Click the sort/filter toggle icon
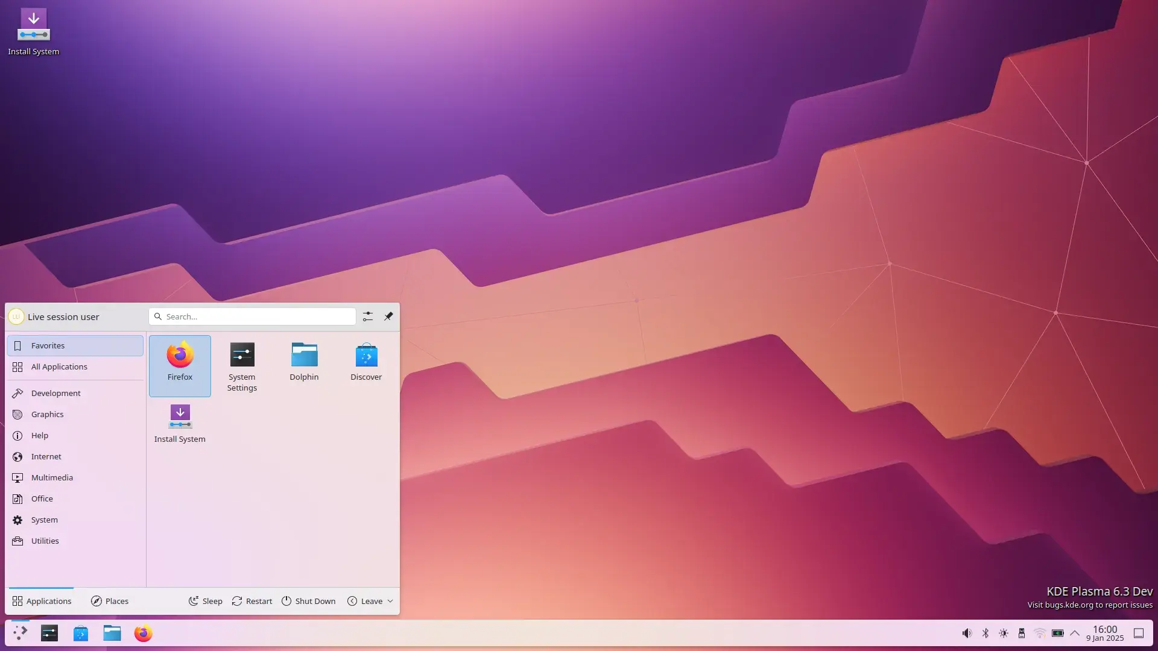The image size is (1158, 651). point(367,316)
